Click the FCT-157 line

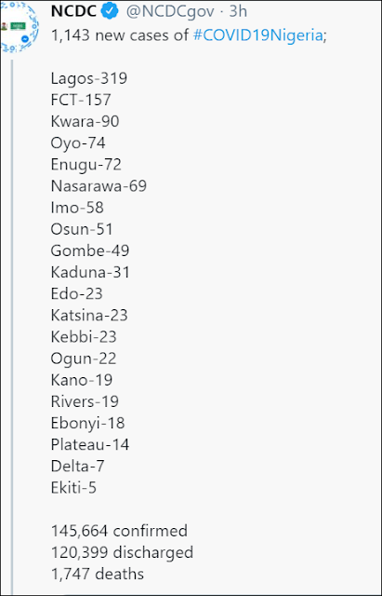81,100
